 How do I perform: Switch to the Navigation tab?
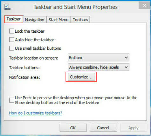pyautogui.click(x=35, y=20)
